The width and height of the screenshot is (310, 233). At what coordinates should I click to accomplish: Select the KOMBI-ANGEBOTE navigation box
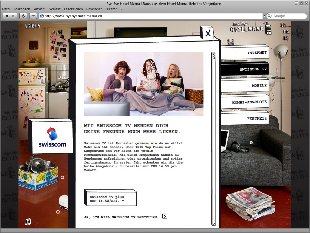point(245,102)
